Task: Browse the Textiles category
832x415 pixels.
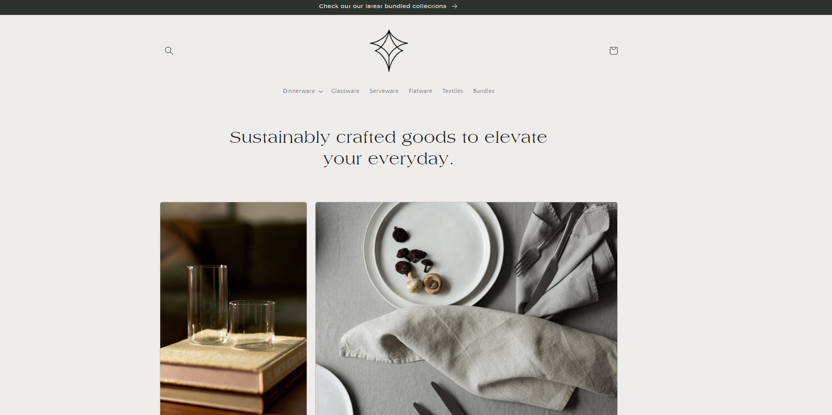Action: pos(452,91)
